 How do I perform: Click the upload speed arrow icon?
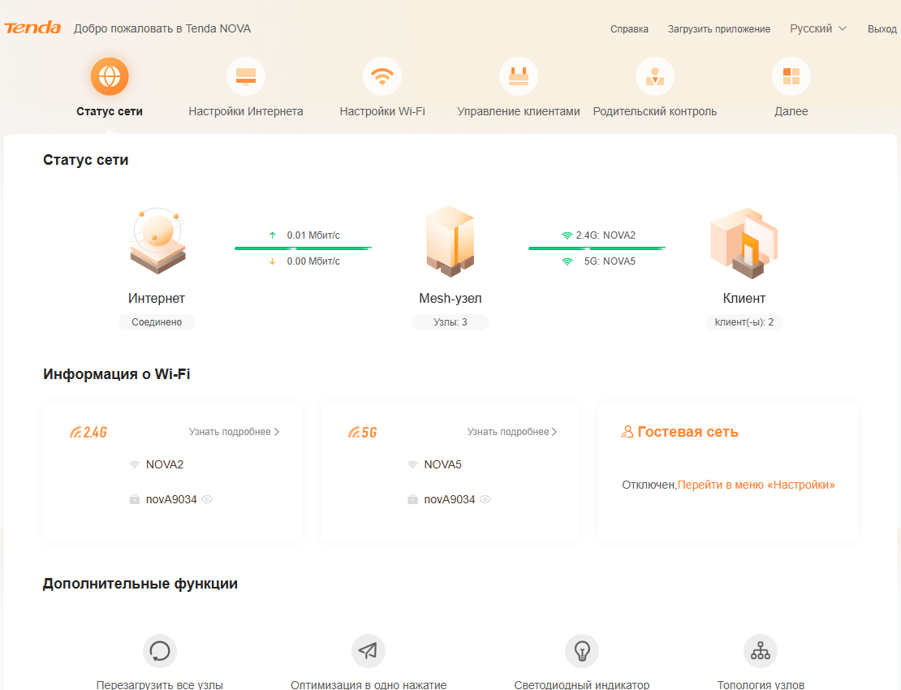click(273, 235)
